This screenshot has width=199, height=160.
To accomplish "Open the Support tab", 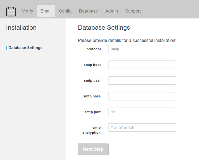I will [133, 11].
